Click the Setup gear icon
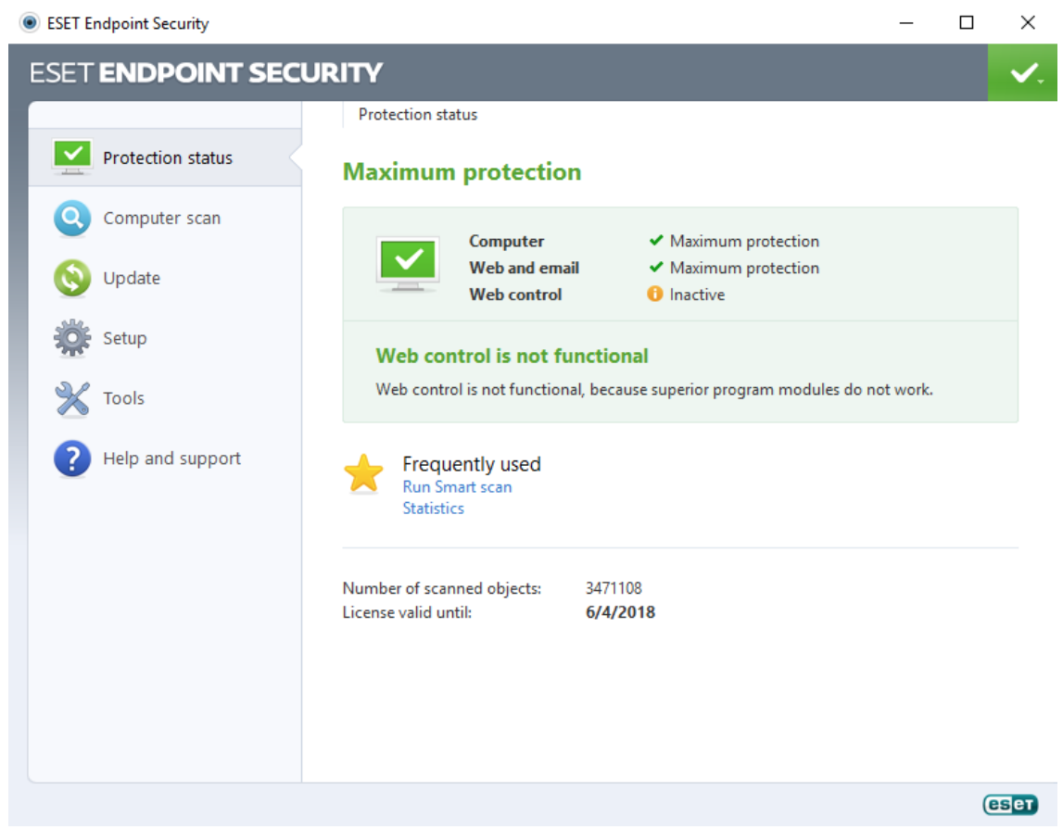This screenshot has width=1063, height=829. [72, 338]
